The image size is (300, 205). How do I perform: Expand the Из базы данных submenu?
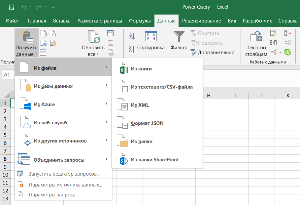pos(63,86)
